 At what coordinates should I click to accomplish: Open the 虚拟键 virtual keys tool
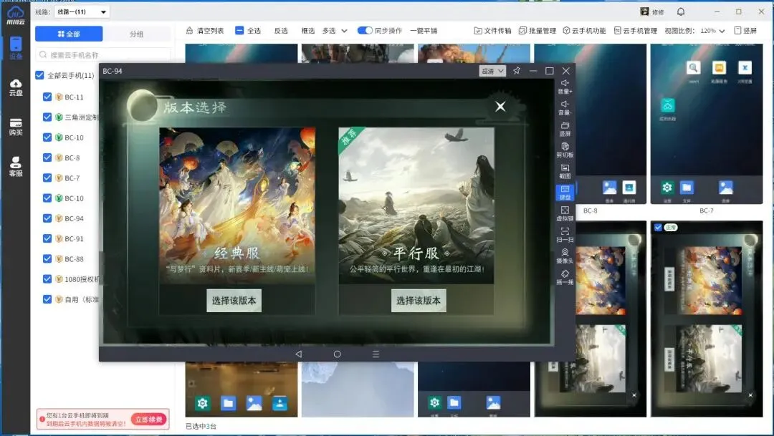coord(565,214)
